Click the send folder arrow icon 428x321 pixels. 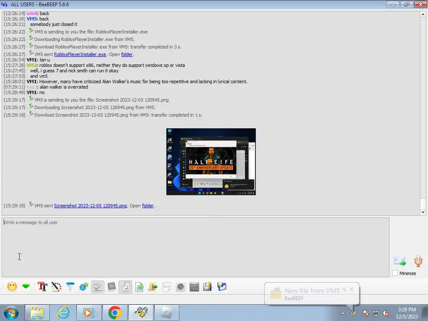click(x=153, y=287)
